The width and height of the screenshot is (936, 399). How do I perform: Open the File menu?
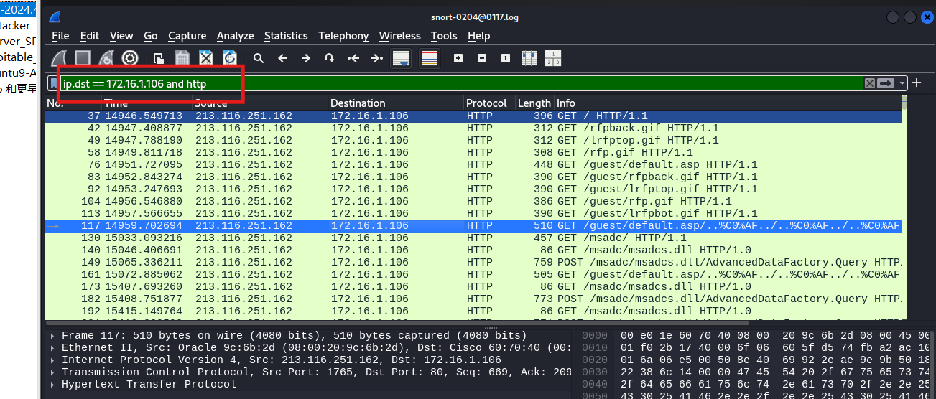(60, 36)
